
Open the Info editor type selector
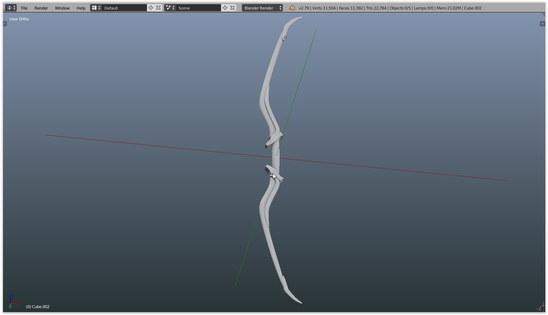tap(11, 8)
